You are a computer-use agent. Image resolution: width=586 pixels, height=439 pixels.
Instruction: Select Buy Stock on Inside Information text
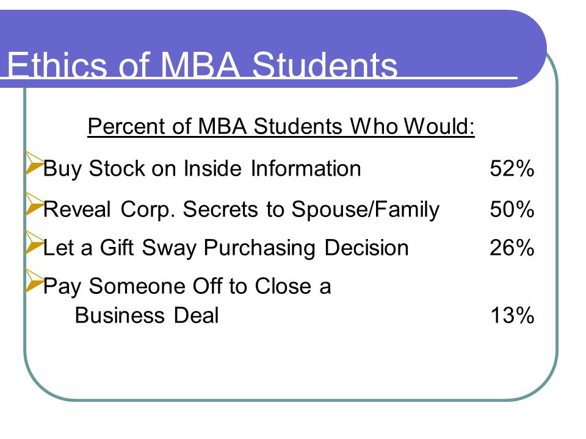(x=202, y=169)
